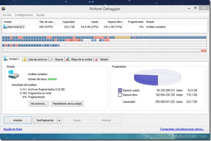Click the yellow blocks in the drive map
The height and width of the screenshot is (141, 211).
coord(123,37)
